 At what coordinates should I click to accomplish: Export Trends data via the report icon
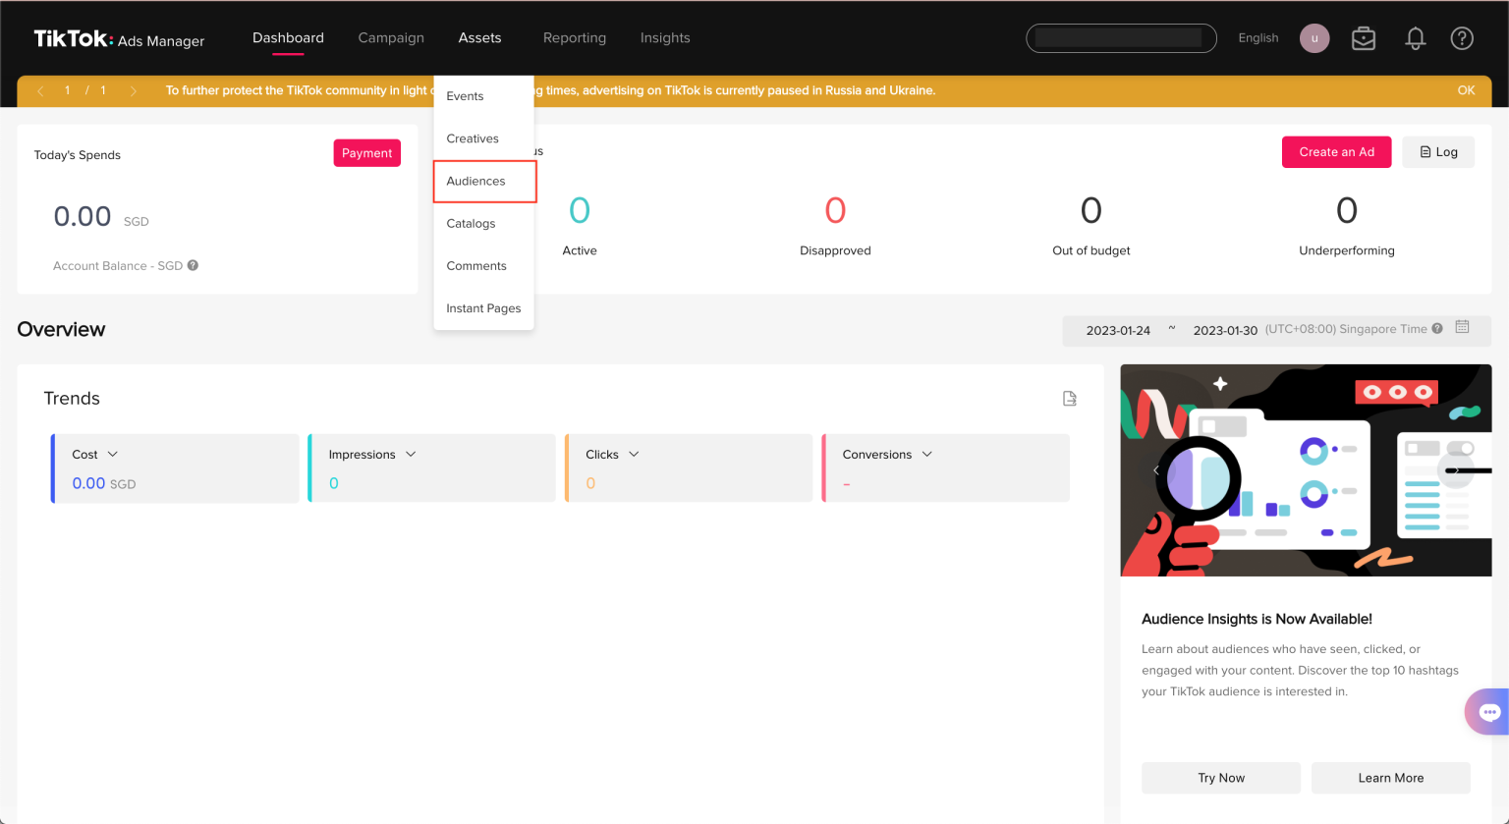tap(1069, 398)
